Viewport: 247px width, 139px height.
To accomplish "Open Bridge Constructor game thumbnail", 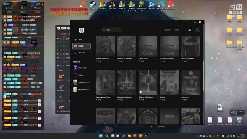I will click(x=105, y=46).
